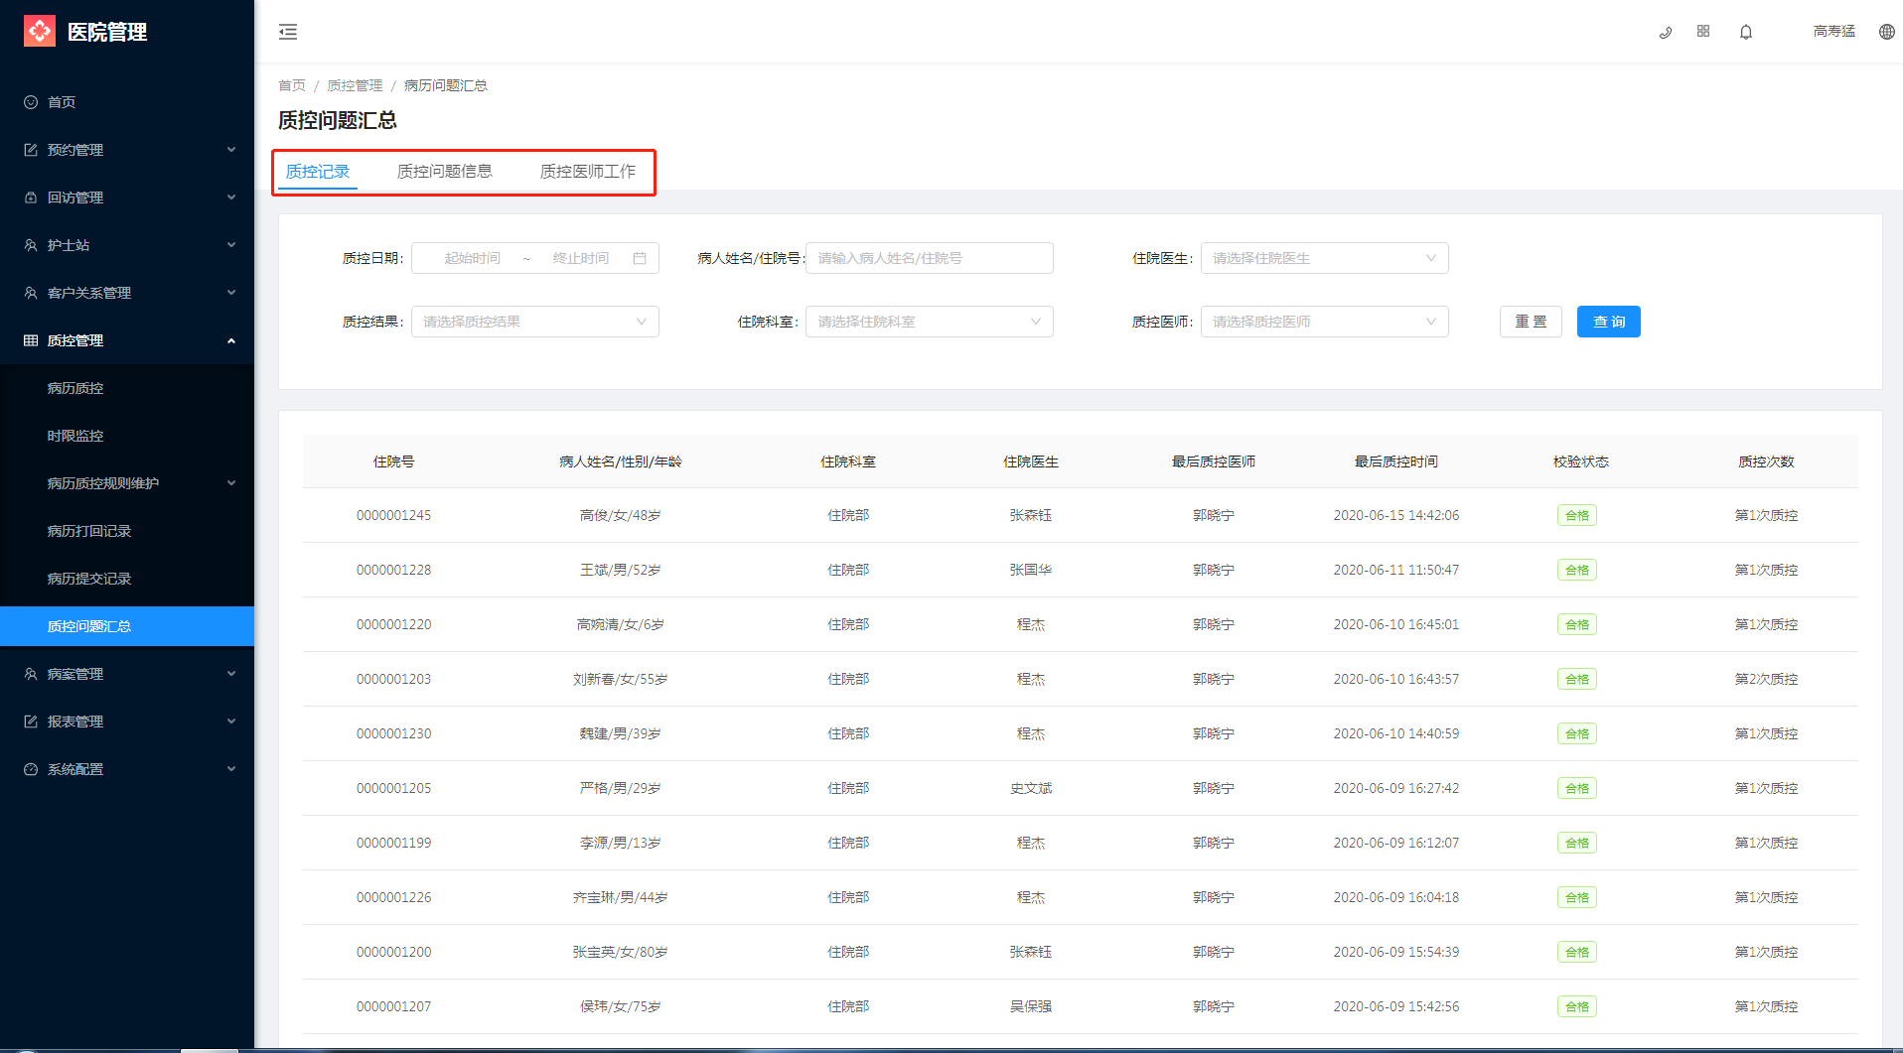Viewport: 1903px width, 1053px height.
Task: Click patient 高婉清/女/6岁 cell
Action: coord(621,624)
